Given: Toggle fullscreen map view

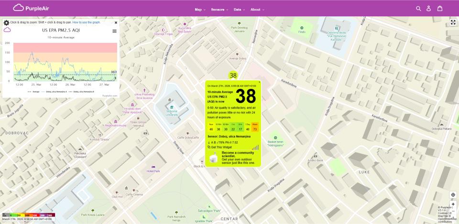Looking at the screenshot, I should click(453, 22).
